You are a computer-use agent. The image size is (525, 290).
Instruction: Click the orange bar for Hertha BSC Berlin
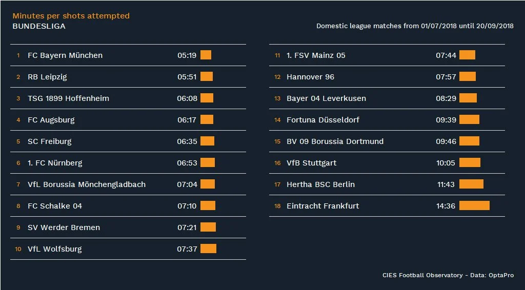coord(471,184)
